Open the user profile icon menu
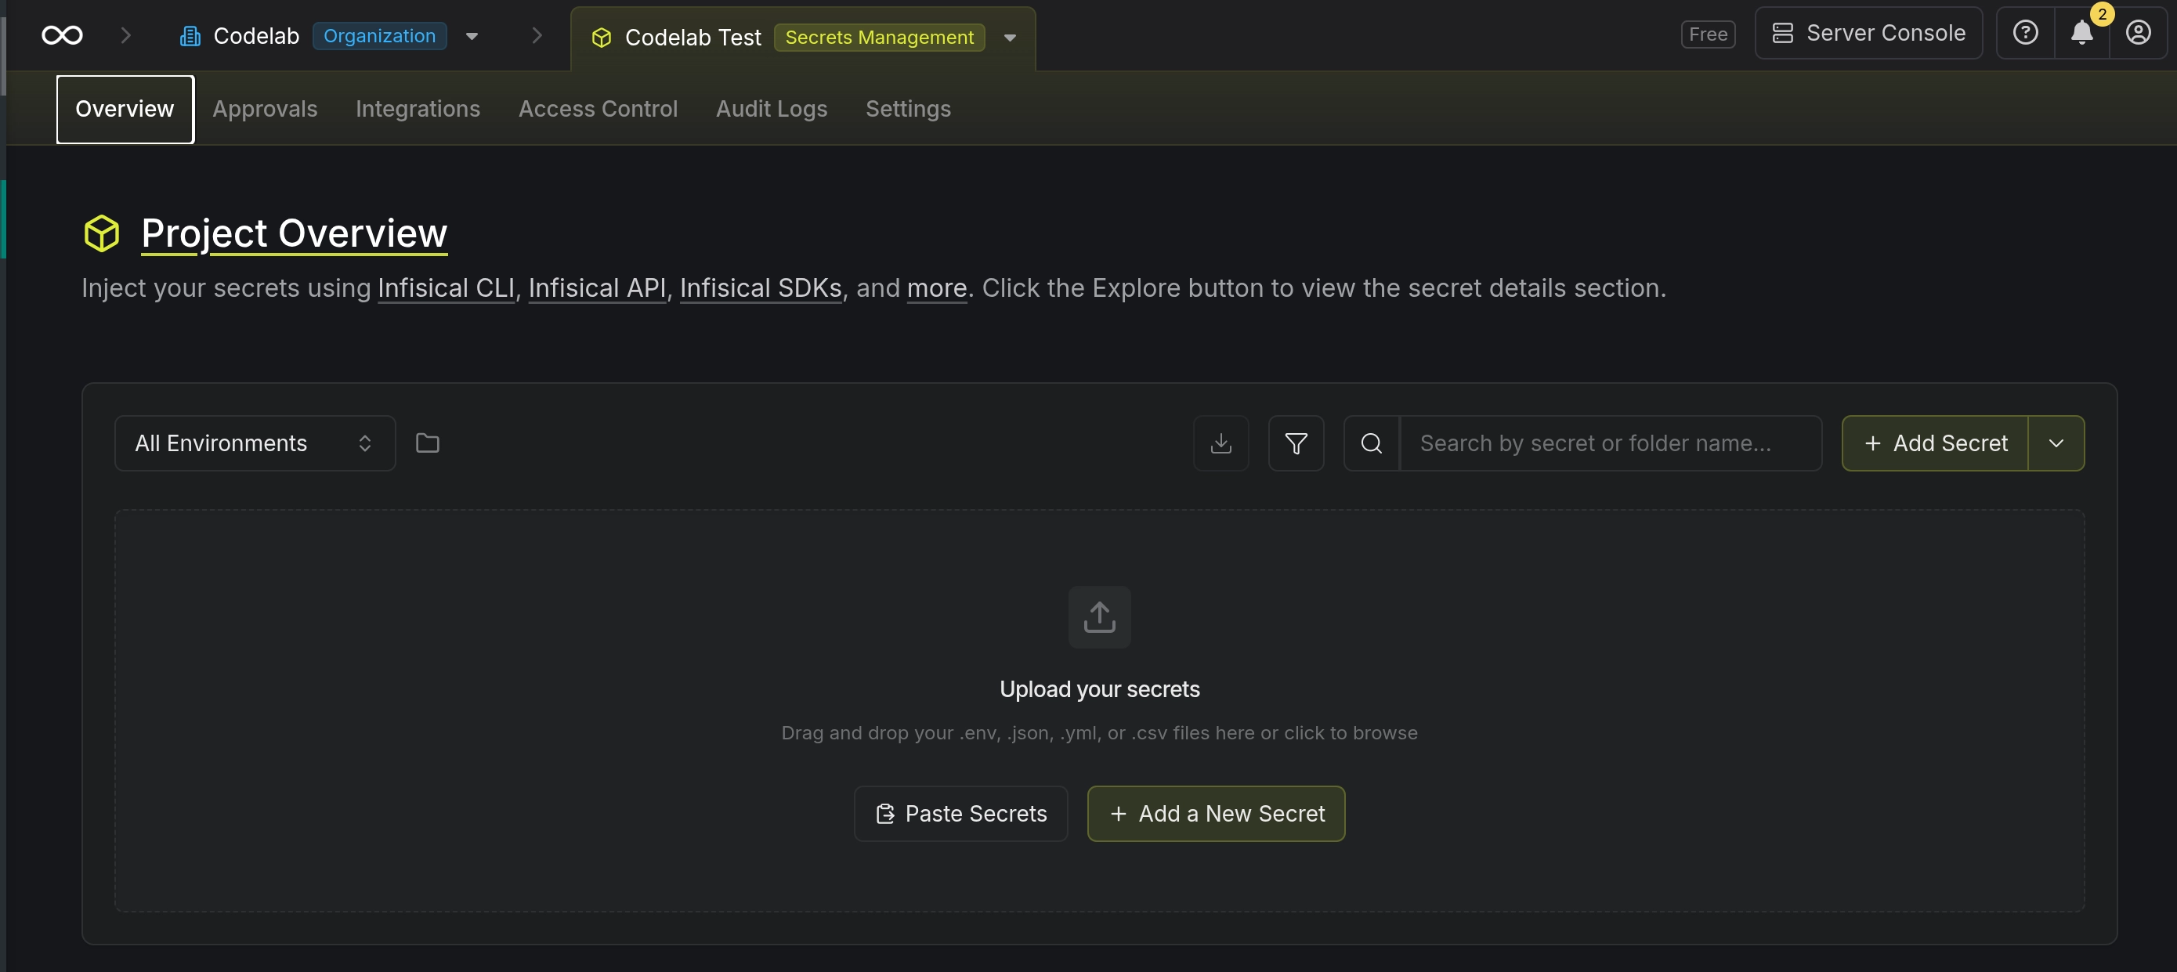Image resolution: width=2177 pixels, height=972 pixels. coord(2138,33)
